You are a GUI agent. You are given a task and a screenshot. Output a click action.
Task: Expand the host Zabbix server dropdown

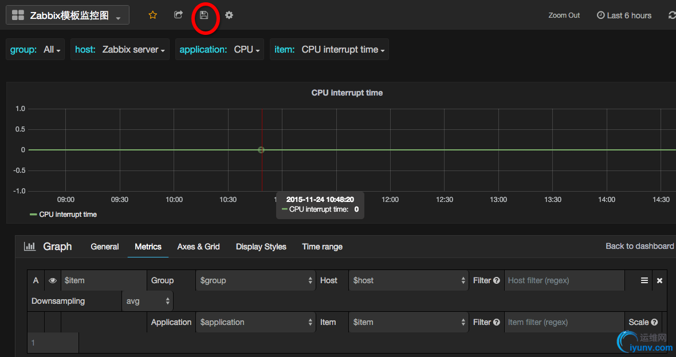[x=133, y=50]
